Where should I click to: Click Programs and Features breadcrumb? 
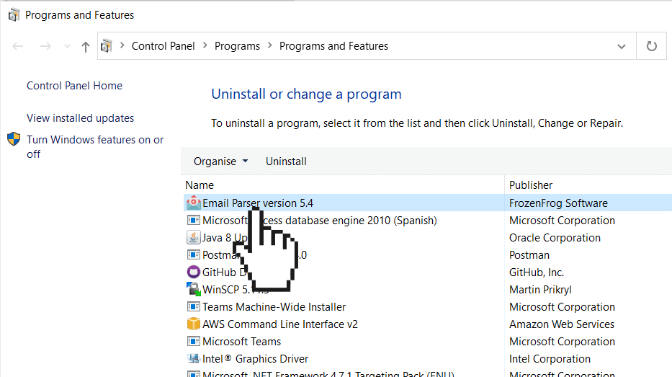pos(333,46)
